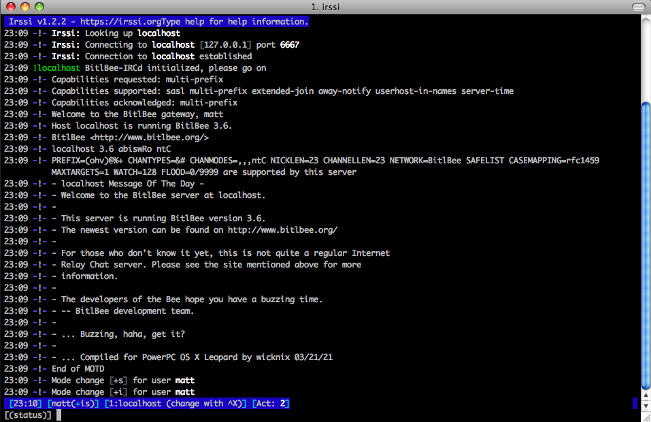Click 'The developers of the Bee hope' line
Image resolution: width=651 pixels, height=422 pixels.
click(x=163, y=299)
